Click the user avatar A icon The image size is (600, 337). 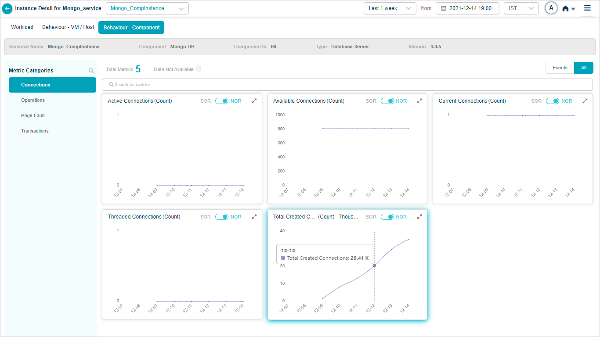pos(551,8)
